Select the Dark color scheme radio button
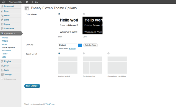The height and width of the screenshot is (107, 176). pos(84,14)
